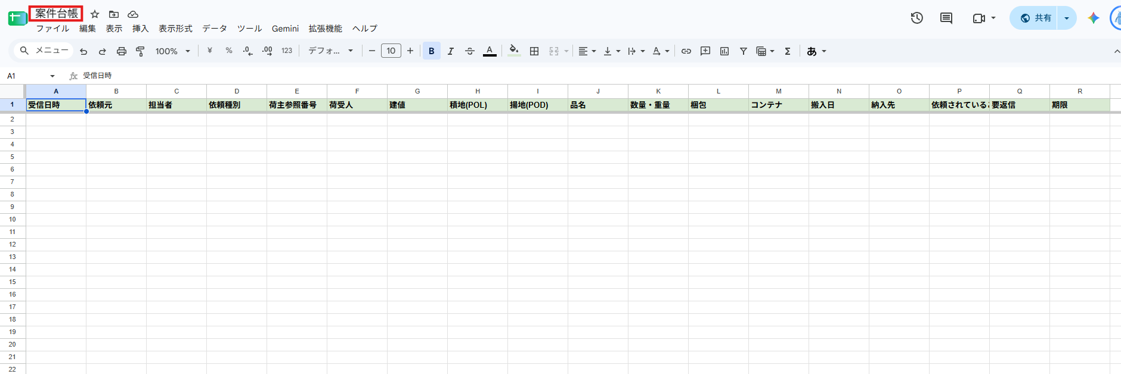The height and width of the screenshot is (374, 1121).
Task: Open the more number formats 123 button
Action: 287,51
